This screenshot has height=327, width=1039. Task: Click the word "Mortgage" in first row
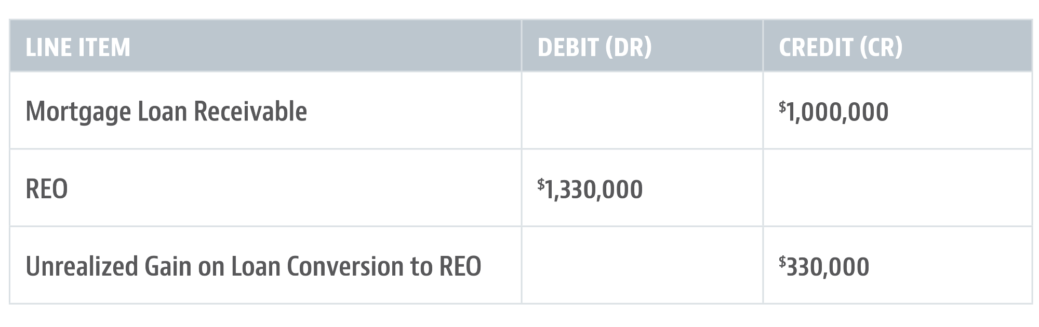pyautogui.click(x=78, y=112)
